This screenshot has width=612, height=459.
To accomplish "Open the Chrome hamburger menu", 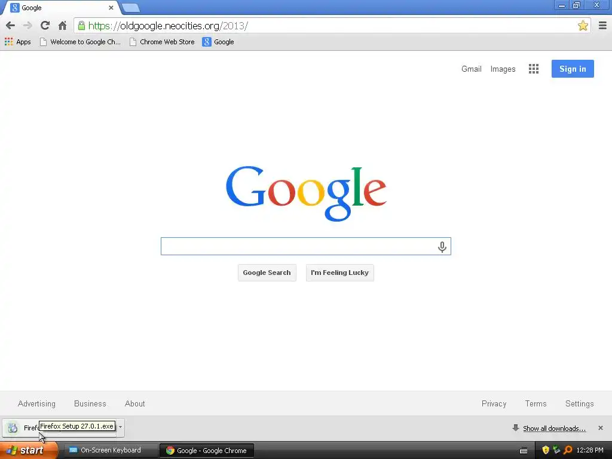I will [x=602, y=26].
